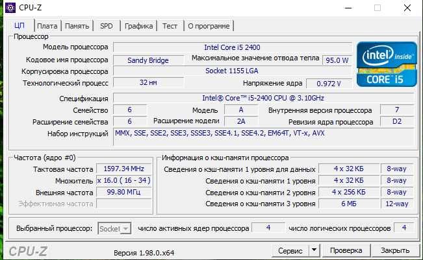
Task: Click the 4 x 256 КБ level 2 cache value
Action: [x=349, y=192]
